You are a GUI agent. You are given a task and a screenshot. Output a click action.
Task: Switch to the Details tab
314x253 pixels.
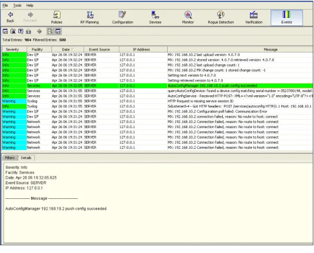point(26,158)
